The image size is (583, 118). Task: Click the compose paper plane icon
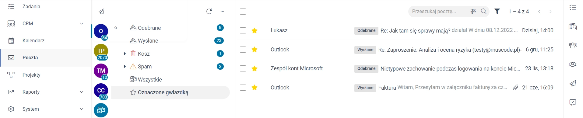coord(101,11)
